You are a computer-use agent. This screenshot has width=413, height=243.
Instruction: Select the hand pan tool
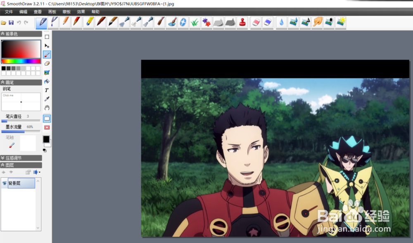[x=47, y=108]
